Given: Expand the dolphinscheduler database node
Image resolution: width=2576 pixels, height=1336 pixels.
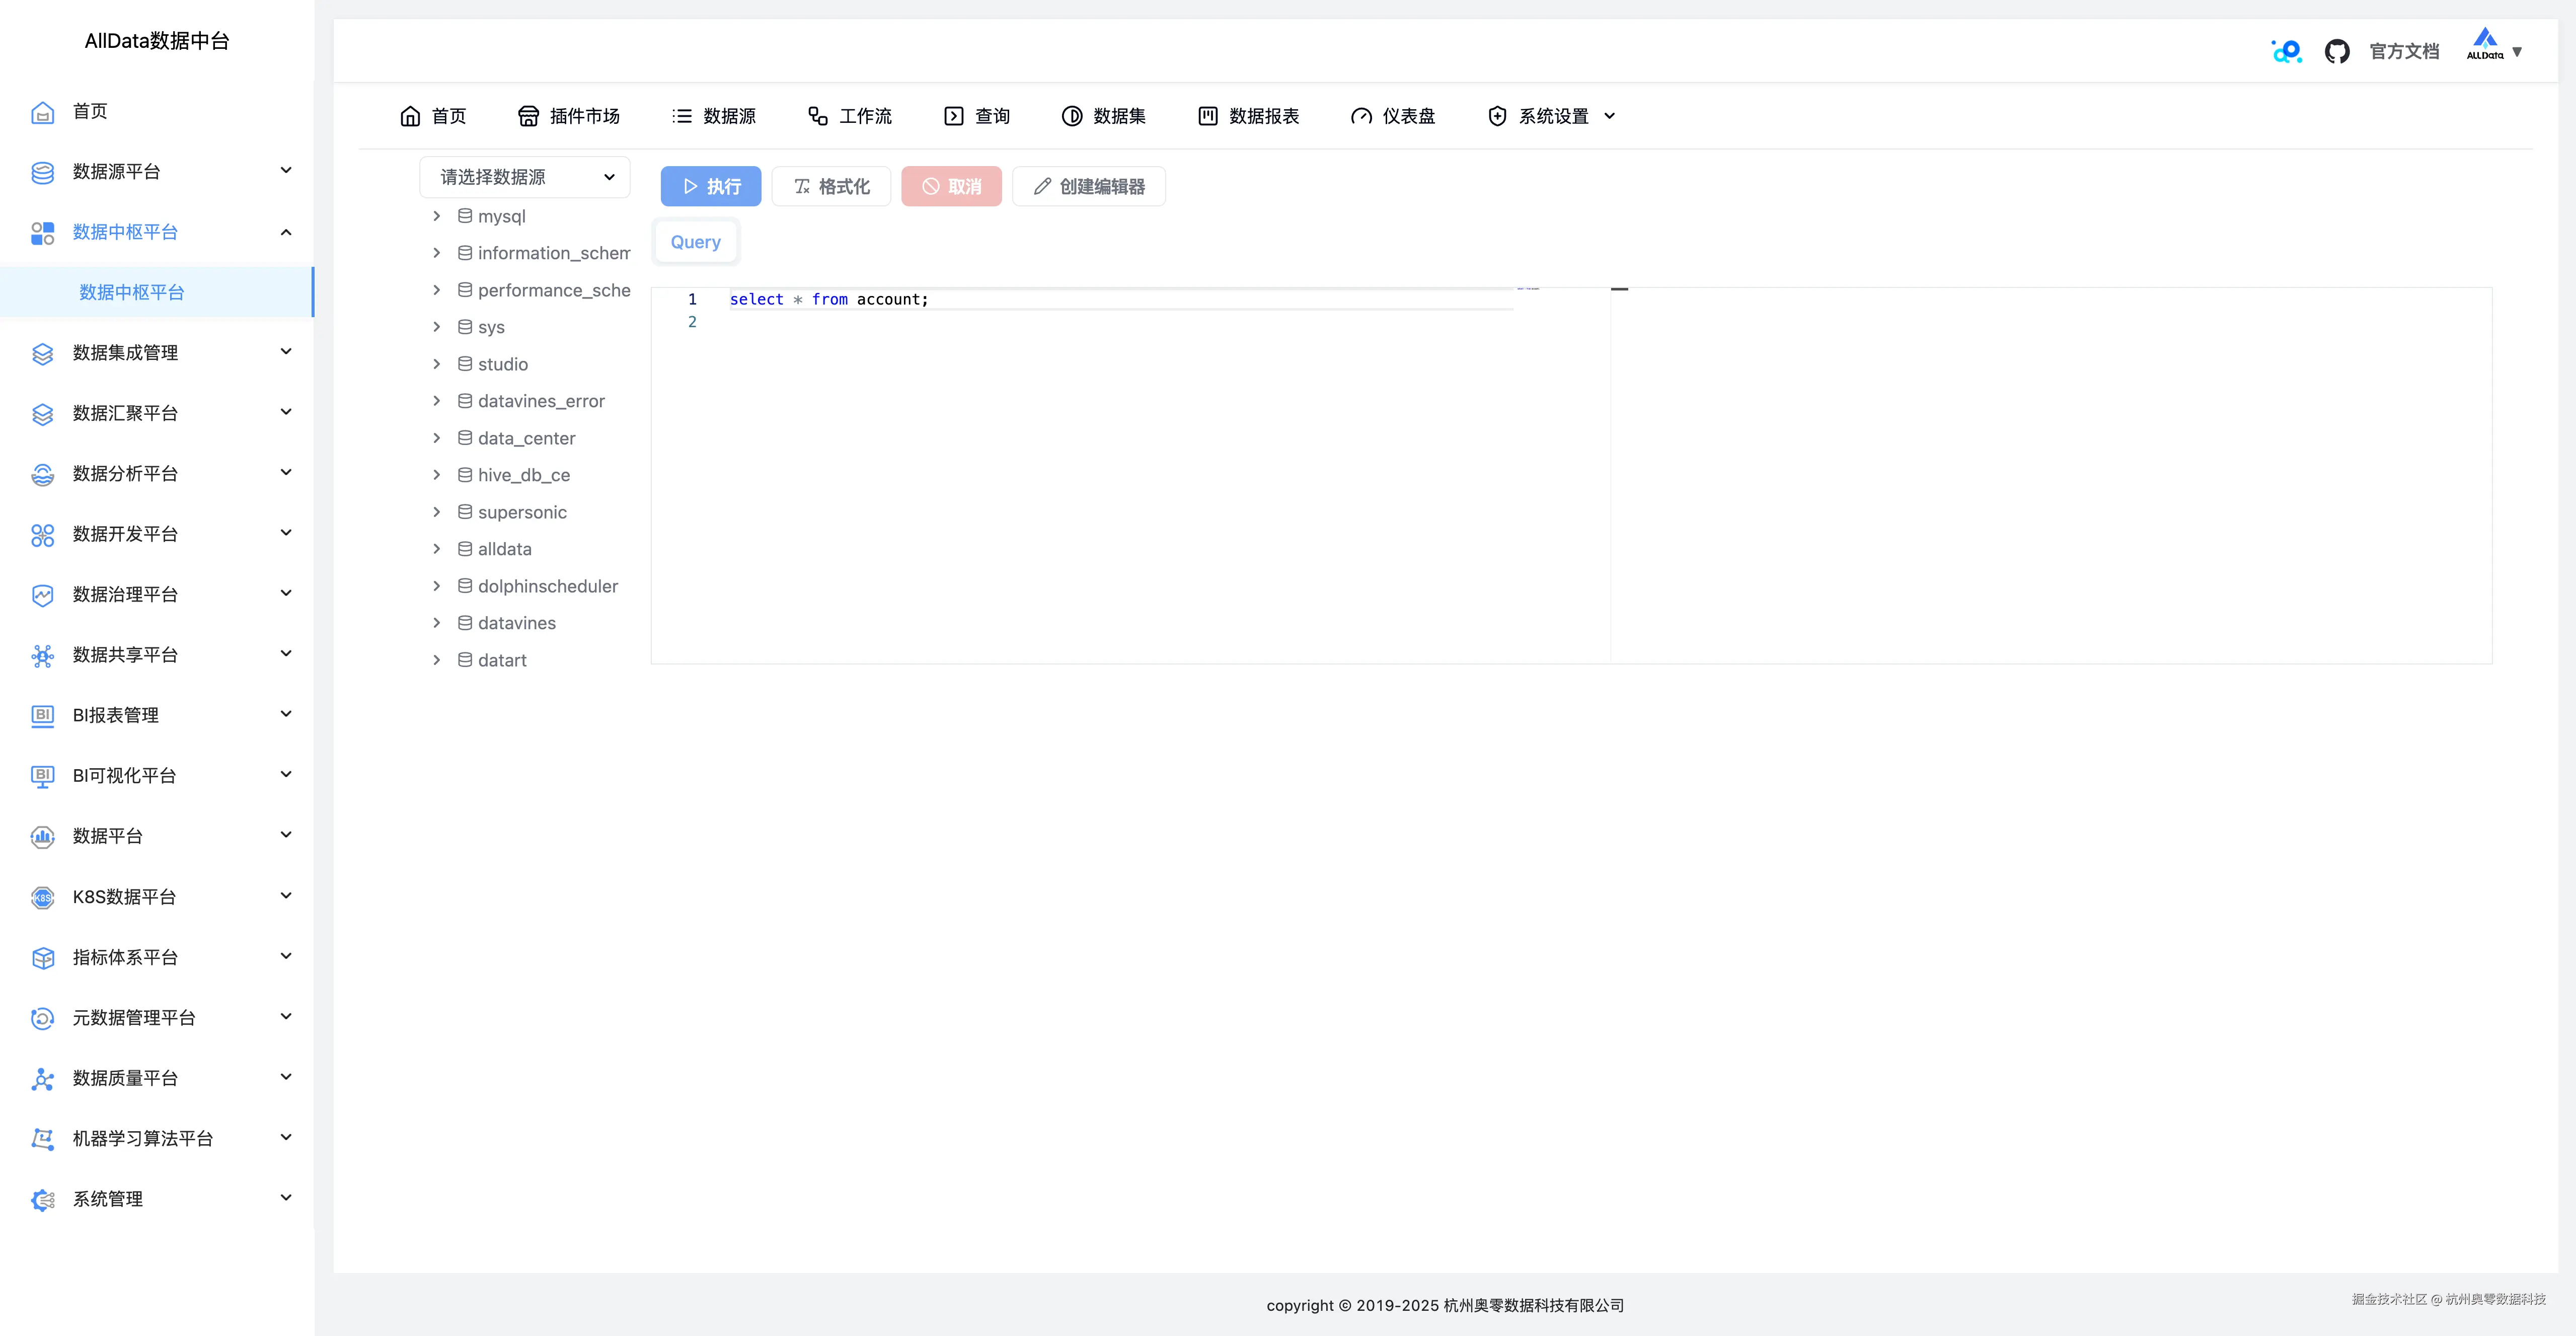Looking at the screenshot, I should (437, 585).
